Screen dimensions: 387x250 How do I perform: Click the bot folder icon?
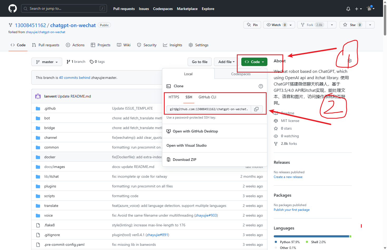pos(38,118)
